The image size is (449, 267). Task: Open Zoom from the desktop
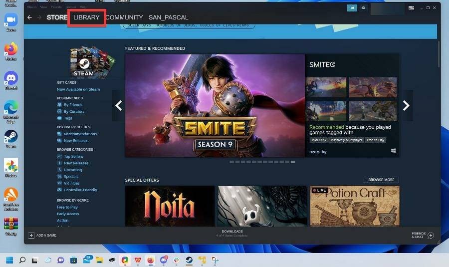pos(11,22)
